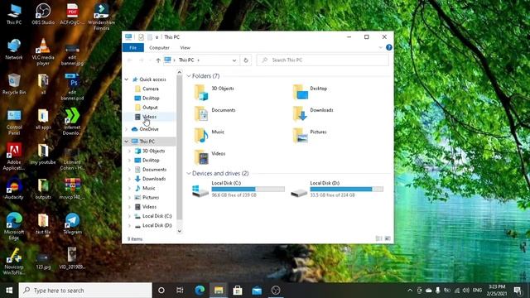
Task: Open Mail app from the taskbar
Action: (257, 291)
